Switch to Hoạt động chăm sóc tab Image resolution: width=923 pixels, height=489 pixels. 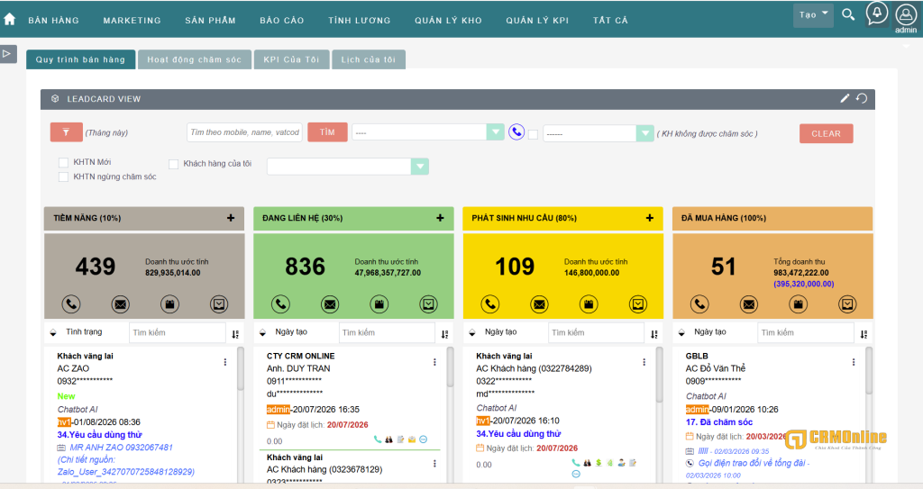tap(195, 59)
